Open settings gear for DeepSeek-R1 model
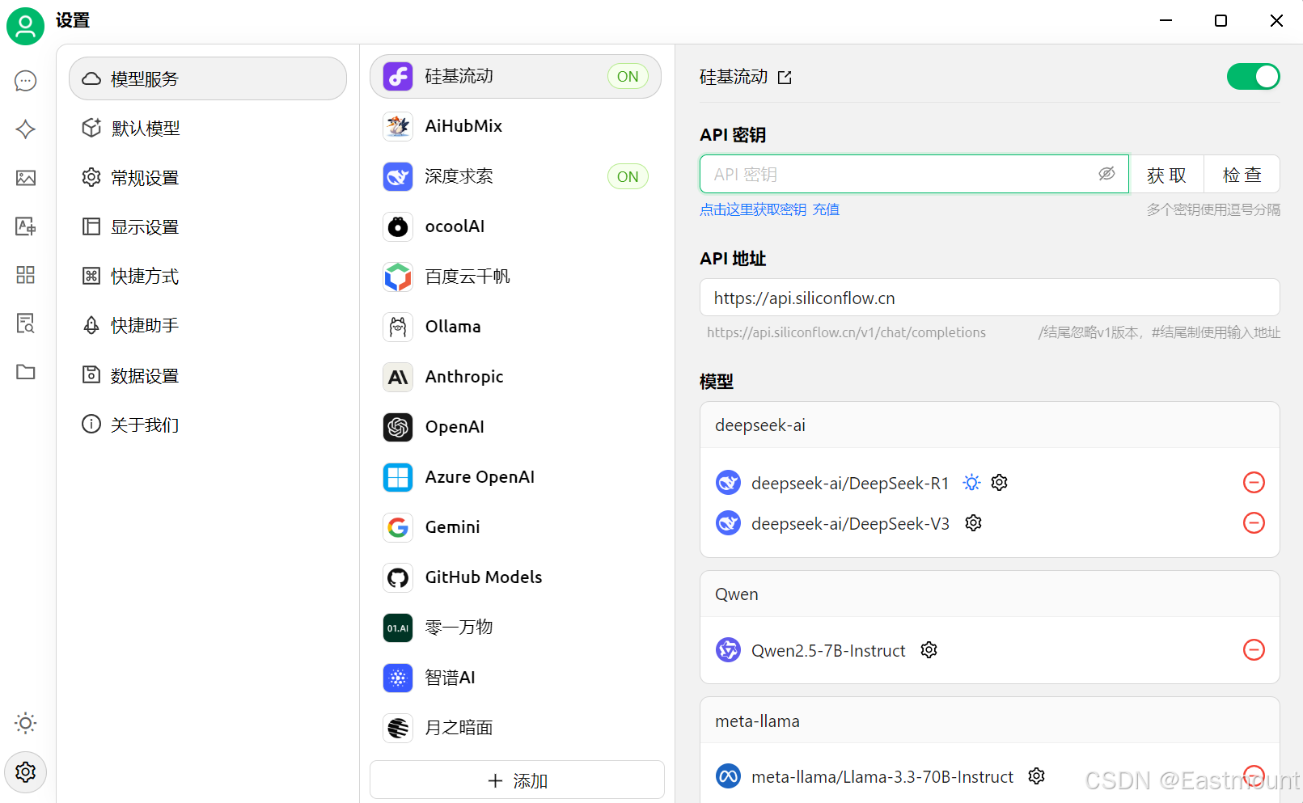1303x803 pixels. coord(1000,483)
